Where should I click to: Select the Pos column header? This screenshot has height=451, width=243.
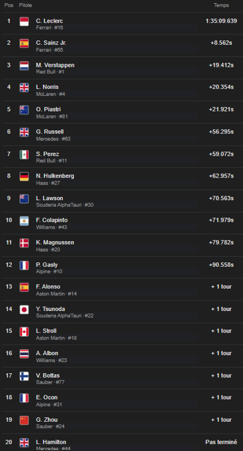click(x=9, y=5)
